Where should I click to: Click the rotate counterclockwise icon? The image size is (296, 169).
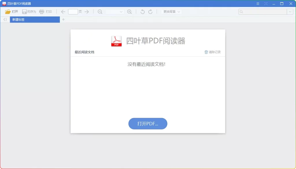pyautogui.click(x=142, y=12)
